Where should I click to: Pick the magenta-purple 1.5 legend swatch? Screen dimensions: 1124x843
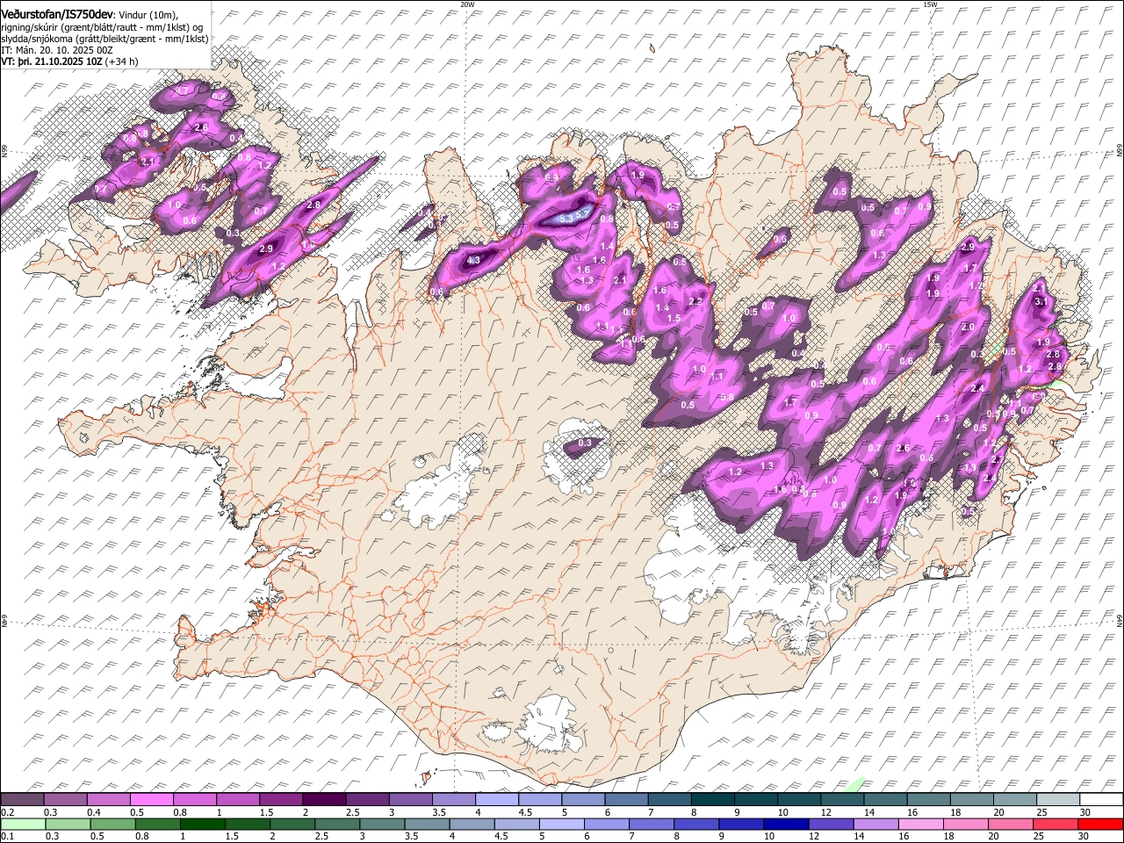(x=281, y=800)
